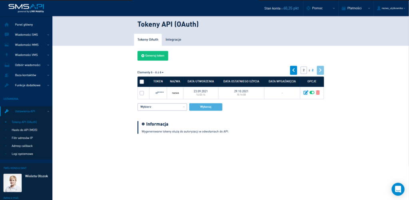The width and height of the screenshot is (409, 200).
Task: Edit the ef**** token with the pencil icon
Action: (306, 92)
